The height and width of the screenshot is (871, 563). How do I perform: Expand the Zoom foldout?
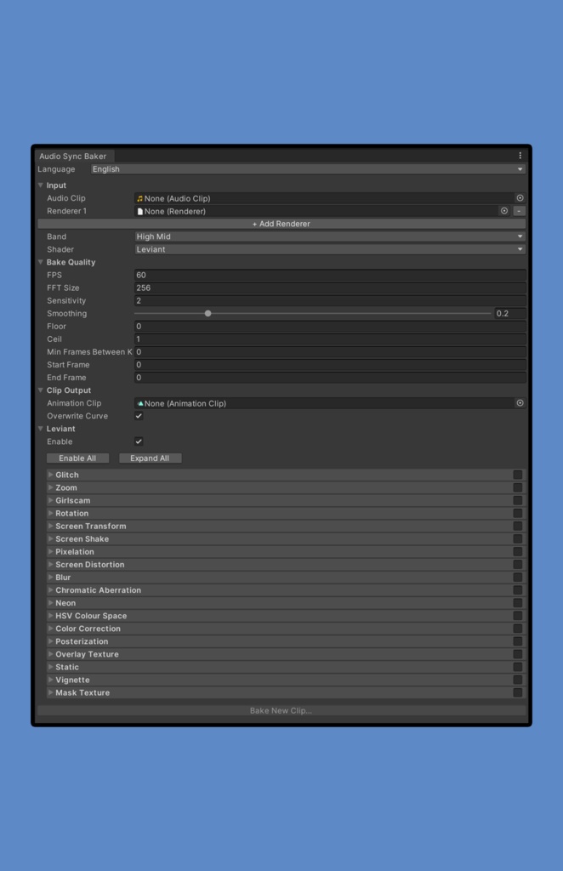50,487
